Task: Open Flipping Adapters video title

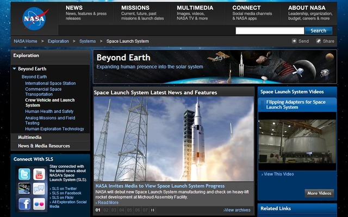Action: click(x=296, y=105)
